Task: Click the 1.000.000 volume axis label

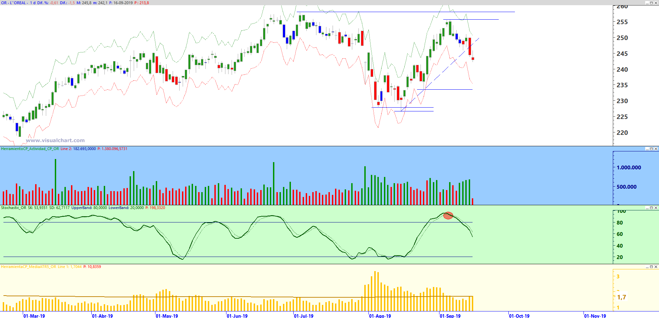Action: click(629, 168)
